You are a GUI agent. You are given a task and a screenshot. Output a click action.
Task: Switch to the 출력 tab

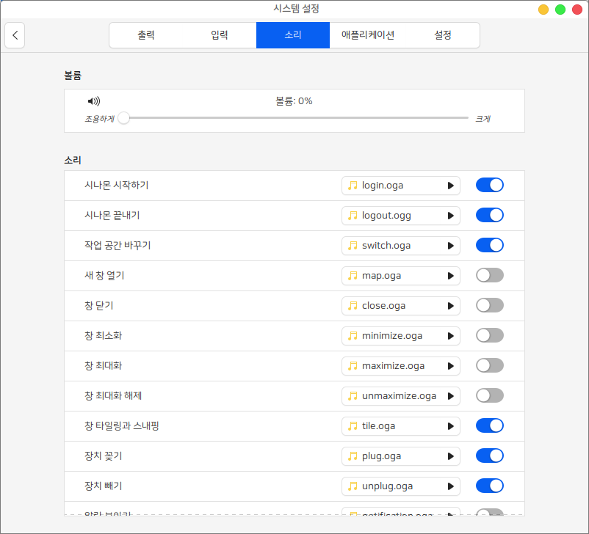[145, 35]
